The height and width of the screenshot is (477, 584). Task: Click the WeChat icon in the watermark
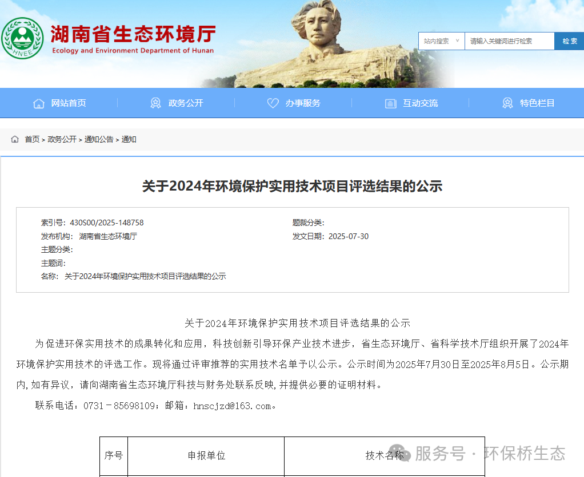click(x=398, y=453)
